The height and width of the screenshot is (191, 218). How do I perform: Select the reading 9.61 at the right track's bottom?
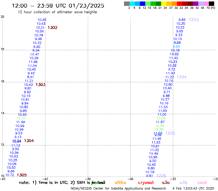point(149,176)
